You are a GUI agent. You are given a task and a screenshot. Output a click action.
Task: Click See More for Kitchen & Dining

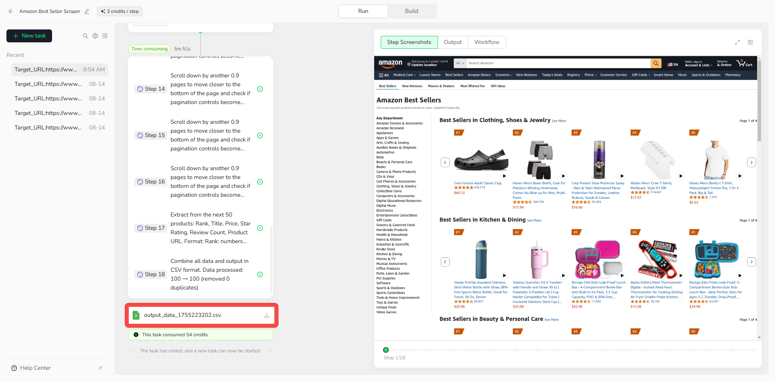534,221
